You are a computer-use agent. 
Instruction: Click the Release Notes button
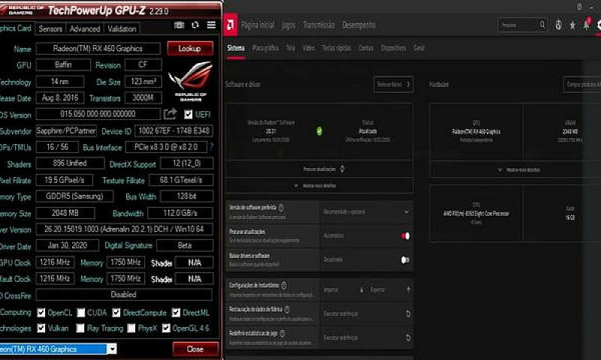click(x=393, y=84)
